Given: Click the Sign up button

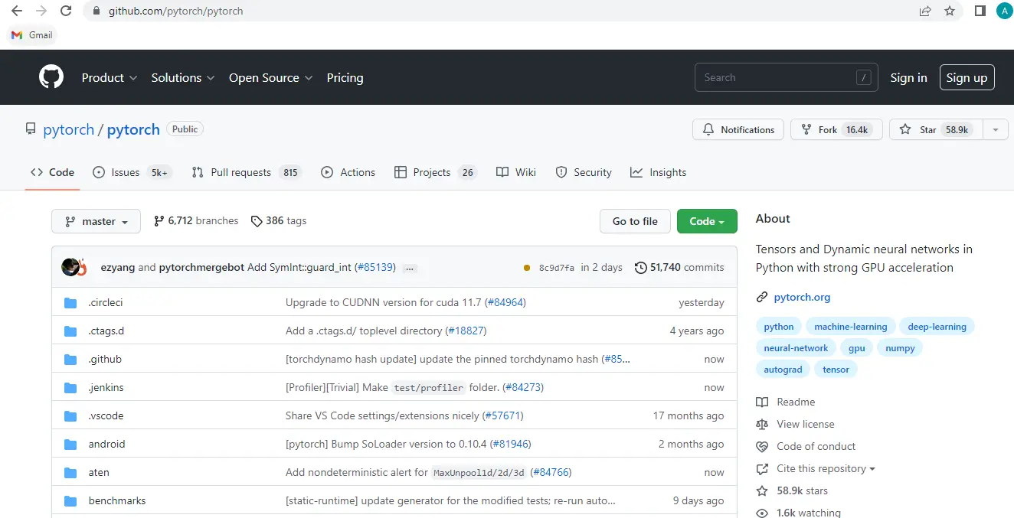Looking at the screenshot, I should click(967, 77).
